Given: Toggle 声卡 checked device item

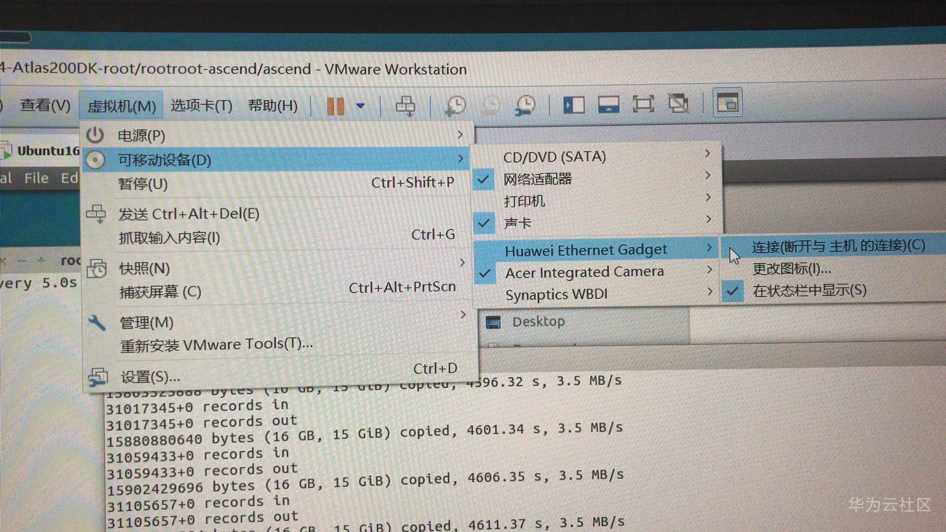Looking at the screenshot, I should pos(517,223).
